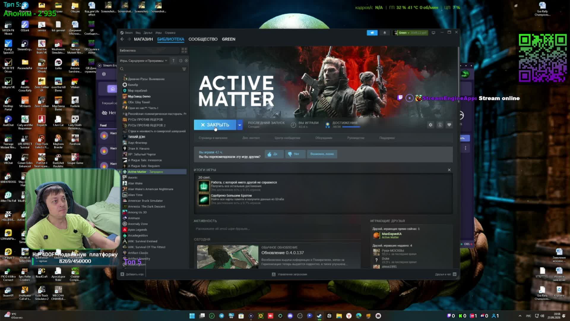The image size is (570, 321).
Task: Click the Steam taskbar icon
Action: (x=319, y=316)
